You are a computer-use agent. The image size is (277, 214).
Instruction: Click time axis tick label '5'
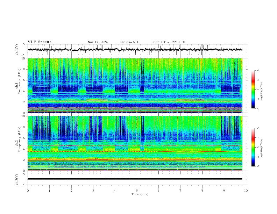click(x=137, y=191)
